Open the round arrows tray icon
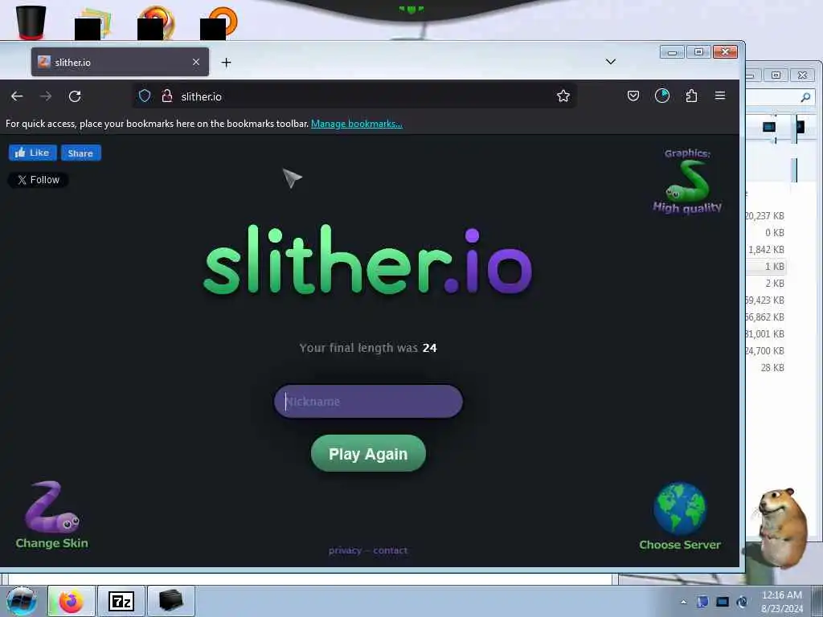823x617 pixels. (x=742, y=602)
